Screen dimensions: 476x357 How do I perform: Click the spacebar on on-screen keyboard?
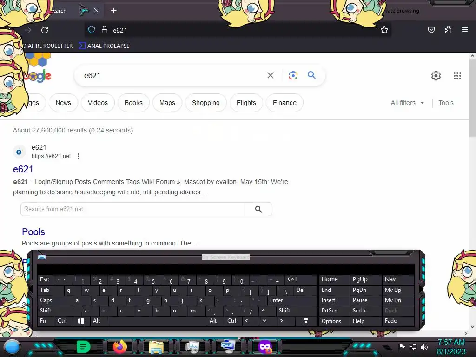[157, 321]
